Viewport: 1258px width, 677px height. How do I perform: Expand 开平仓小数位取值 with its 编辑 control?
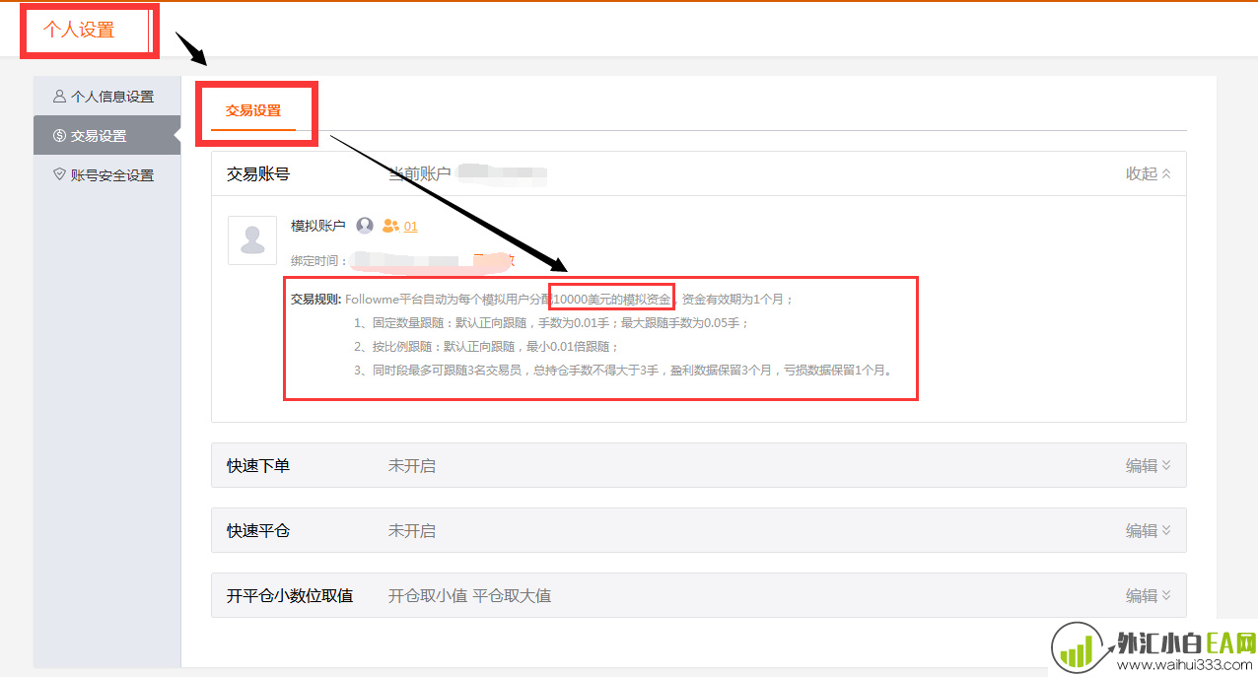1149,595
